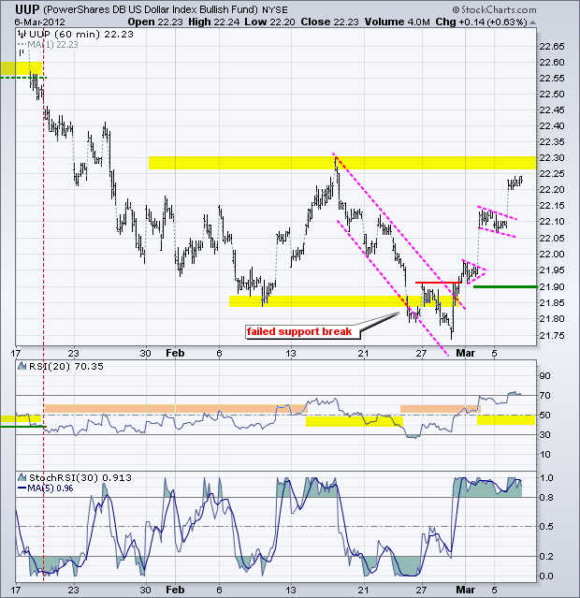580x598 pixels.
Task: Click the 0.2 level on StochRSI axis
Action: click(x=546, y=557)
